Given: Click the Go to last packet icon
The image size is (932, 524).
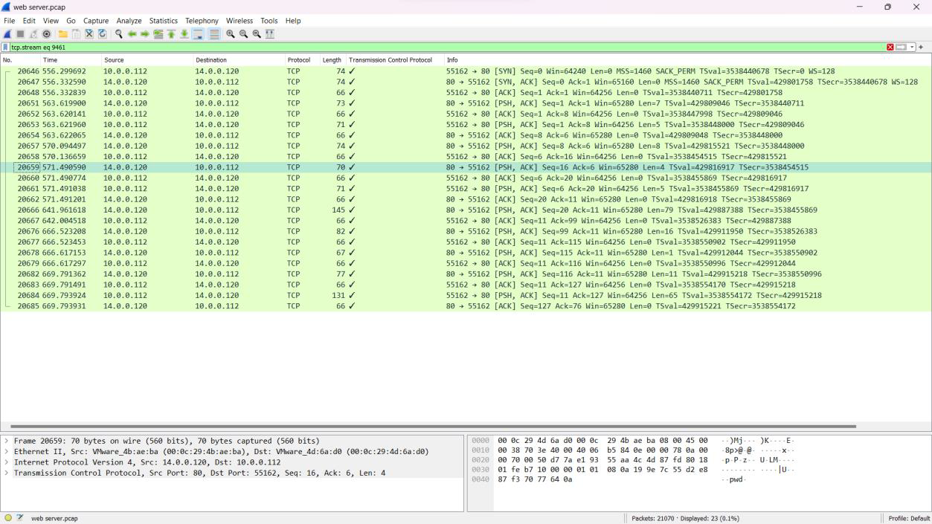Looking at the screenshot, I should [x=183, y=34].
